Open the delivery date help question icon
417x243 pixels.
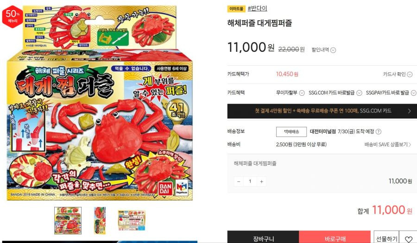pyautogui.click(x=379, y=131)
